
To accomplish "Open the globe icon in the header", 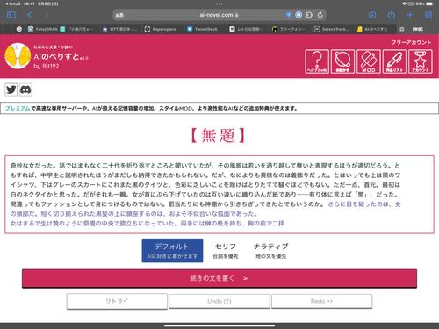I will pyautogui.click(x=342, y=61).
